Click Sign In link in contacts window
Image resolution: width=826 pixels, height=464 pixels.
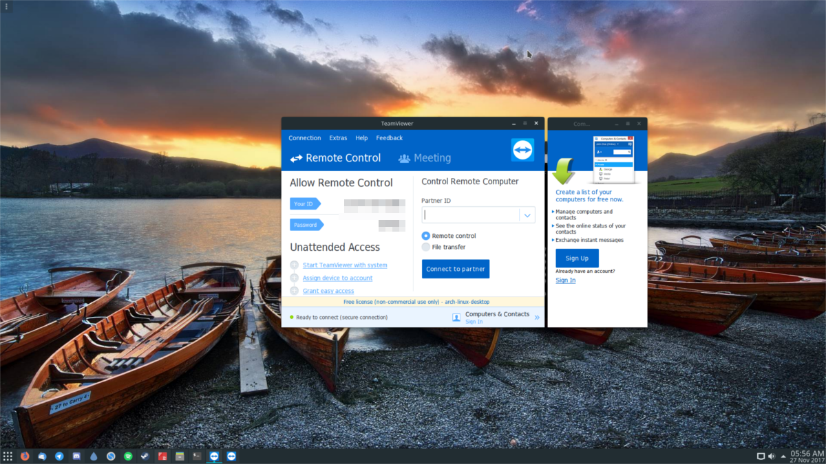[x=565, y=280]
